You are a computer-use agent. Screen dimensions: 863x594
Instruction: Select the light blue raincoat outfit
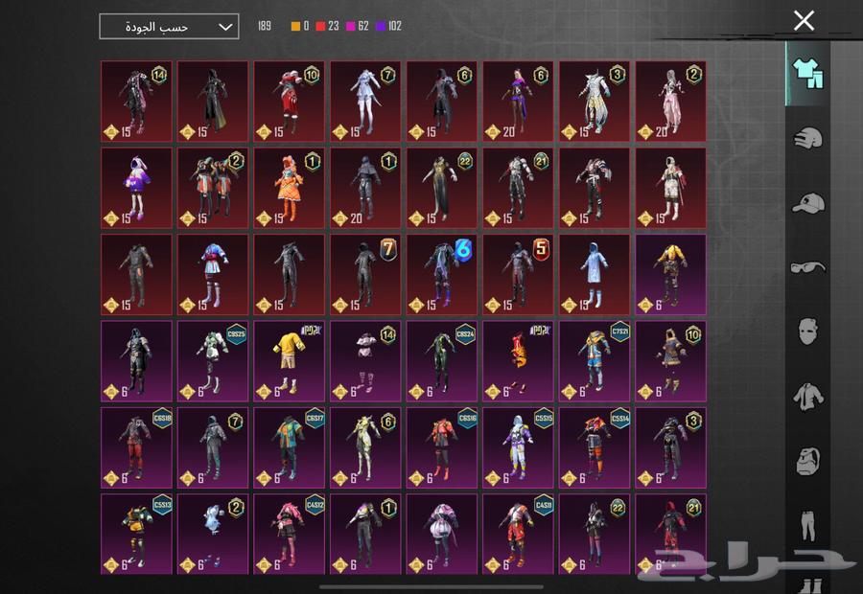coord(595,274)
